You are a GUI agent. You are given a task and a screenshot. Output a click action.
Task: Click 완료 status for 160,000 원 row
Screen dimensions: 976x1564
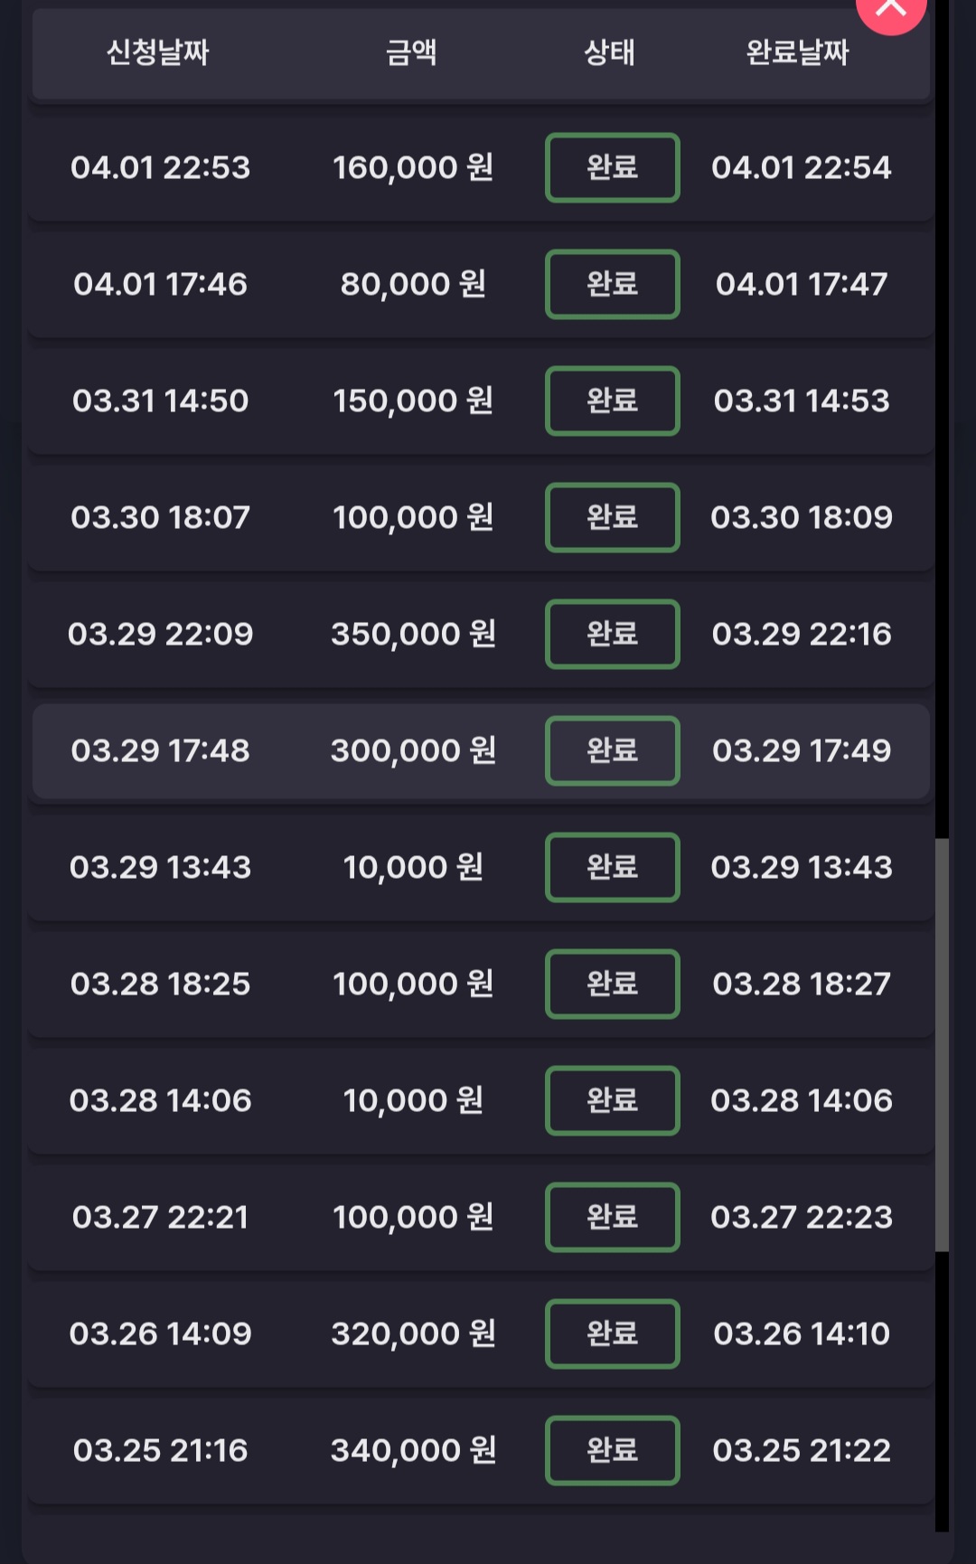[612, 167]
